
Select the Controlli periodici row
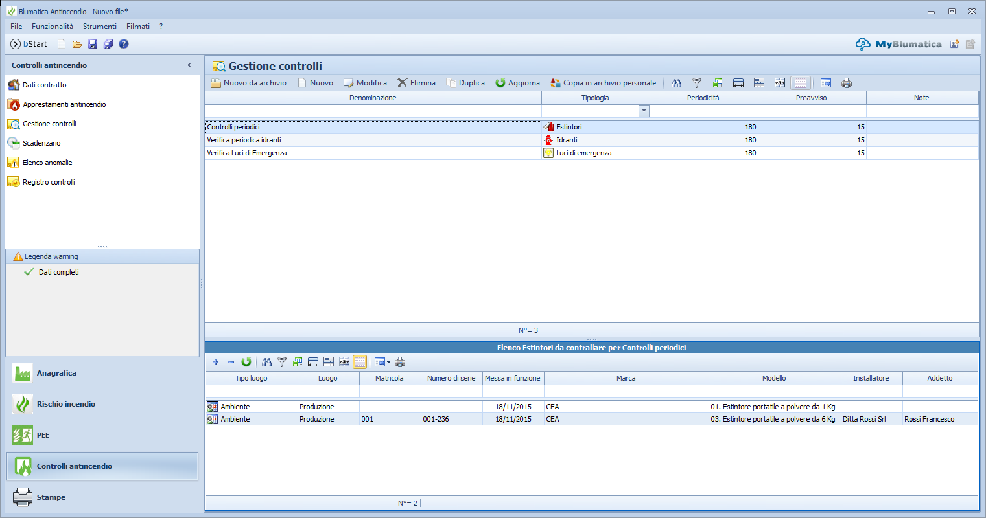pyautogui.click(x=592, y=127)
